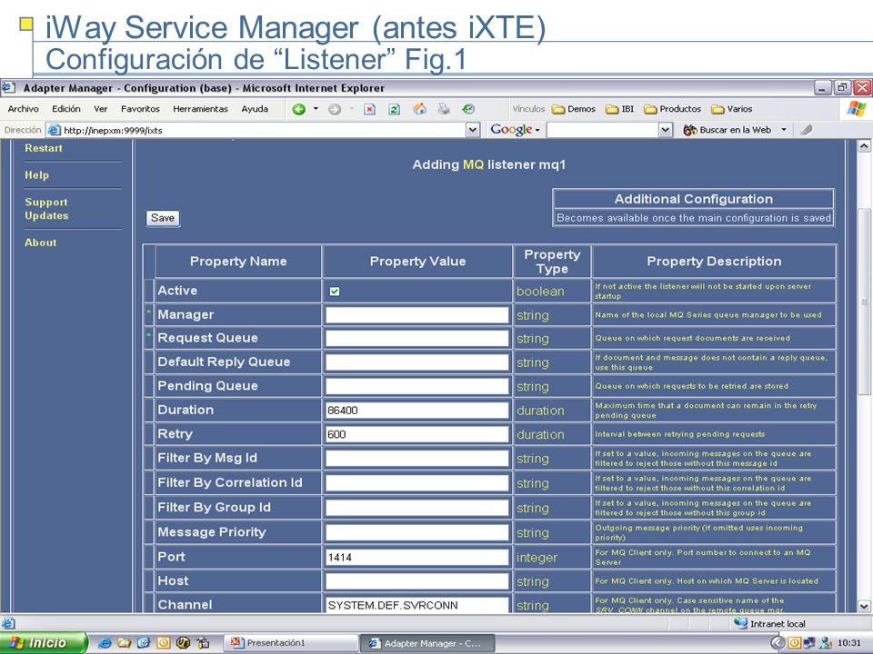The image size is (873, 654).
Task: Open the address bar dropdown
Action: tap(472, 130)
